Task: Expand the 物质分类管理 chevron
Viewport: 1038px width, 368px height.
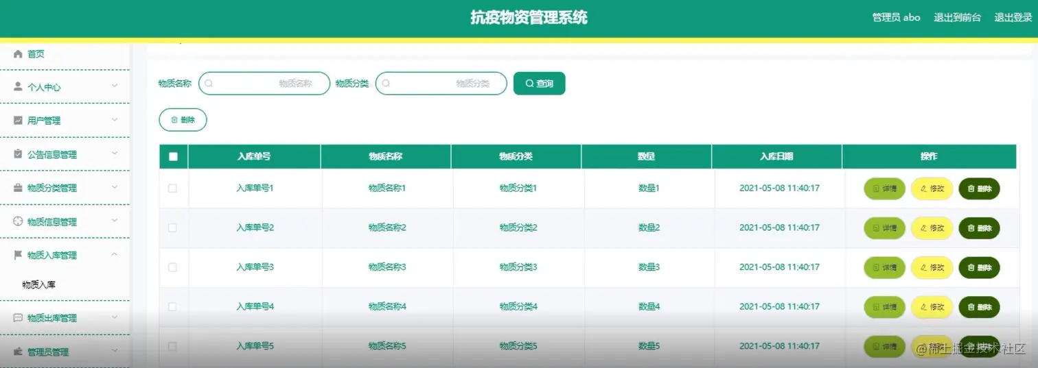Action: tap(115, 187)
